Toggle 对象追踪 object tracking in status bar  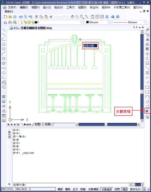[107, 189]
